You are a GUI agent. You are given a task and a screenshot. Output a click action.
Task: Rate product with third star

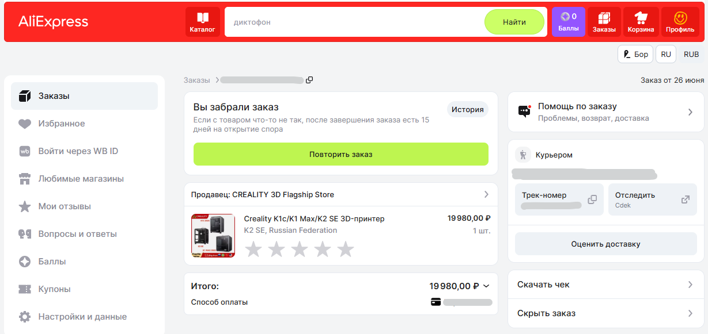[300, 249]
